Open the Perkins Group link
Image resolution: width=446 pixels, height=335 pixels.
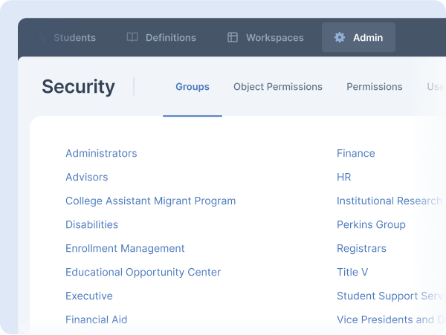pos(371,224)
